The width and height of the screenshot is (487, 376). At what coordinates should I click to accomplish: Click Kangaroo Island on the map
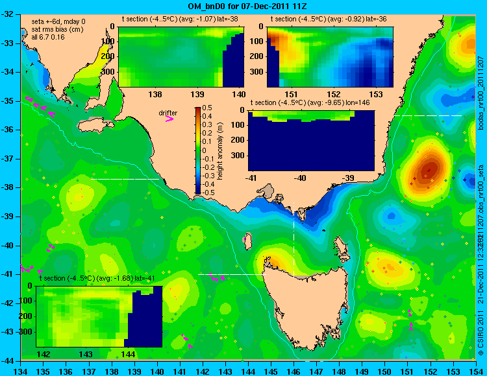tap(95, 126)
